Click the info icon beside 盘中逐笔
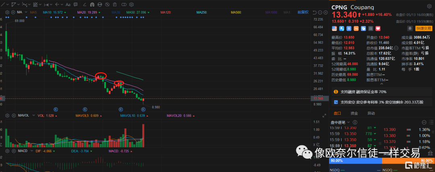This screenshot has height=172, width=435. coord(355,123)
